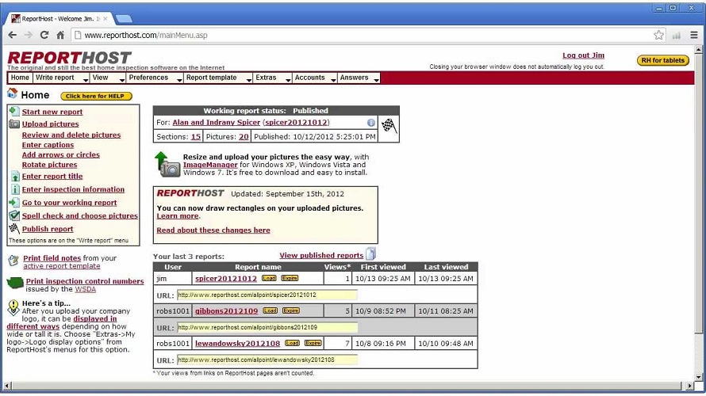706x396 pixels.
Task: Expand the Extras dropdown menu
Action: click(x=272, y=78)
